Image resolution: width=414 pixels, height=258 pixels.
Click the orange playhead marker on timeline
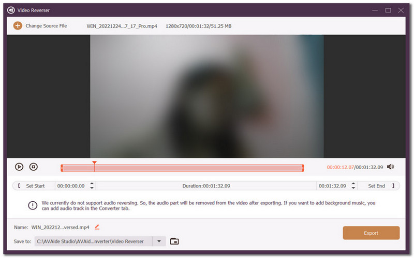coord(94,164)
